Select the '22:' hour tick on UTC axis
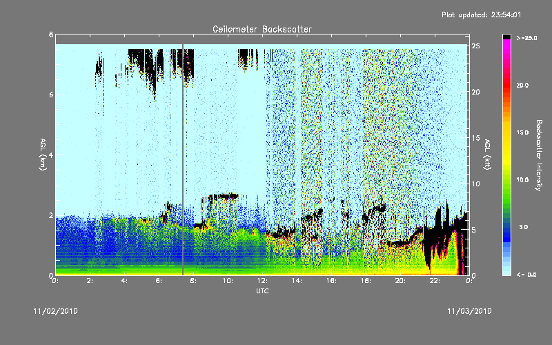 [435, 281]
